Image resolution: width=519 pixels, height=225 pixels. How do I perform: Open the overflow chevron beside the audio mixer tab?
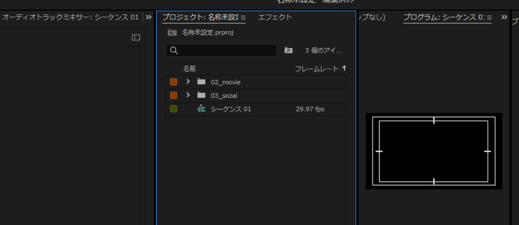(148, 17)
